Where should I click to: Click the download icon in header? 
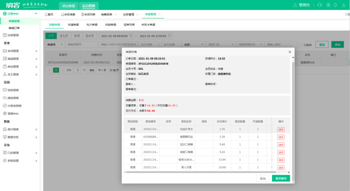(343, 5)
